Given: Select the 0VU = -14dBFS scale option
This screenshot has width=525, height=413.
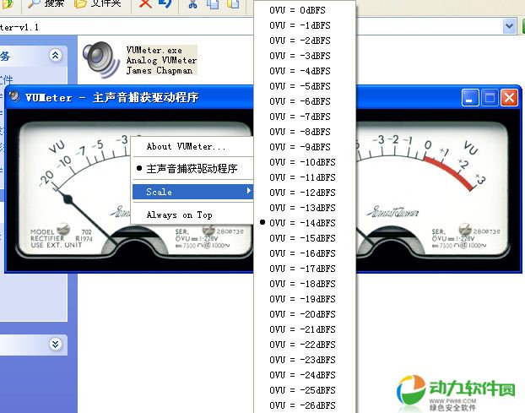Looking at the screenshot, I should (302, 223).
